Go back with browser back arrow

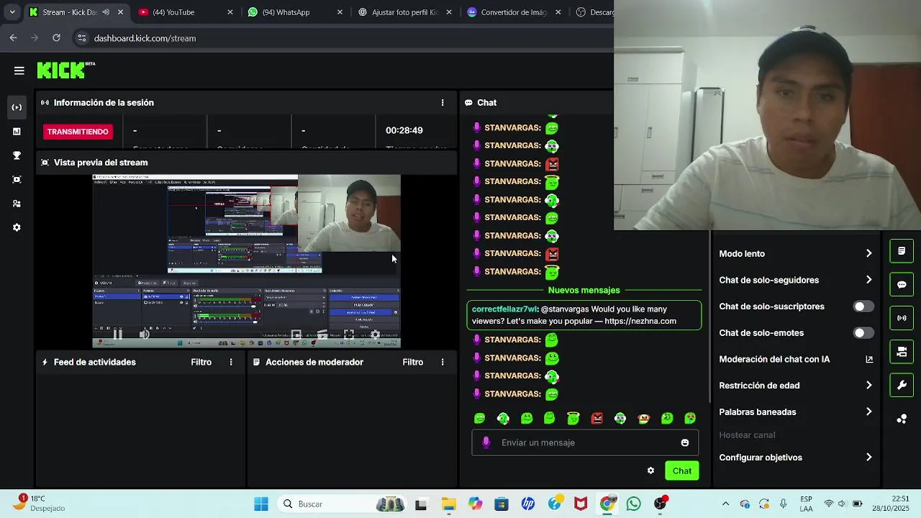tap(13, 38)
